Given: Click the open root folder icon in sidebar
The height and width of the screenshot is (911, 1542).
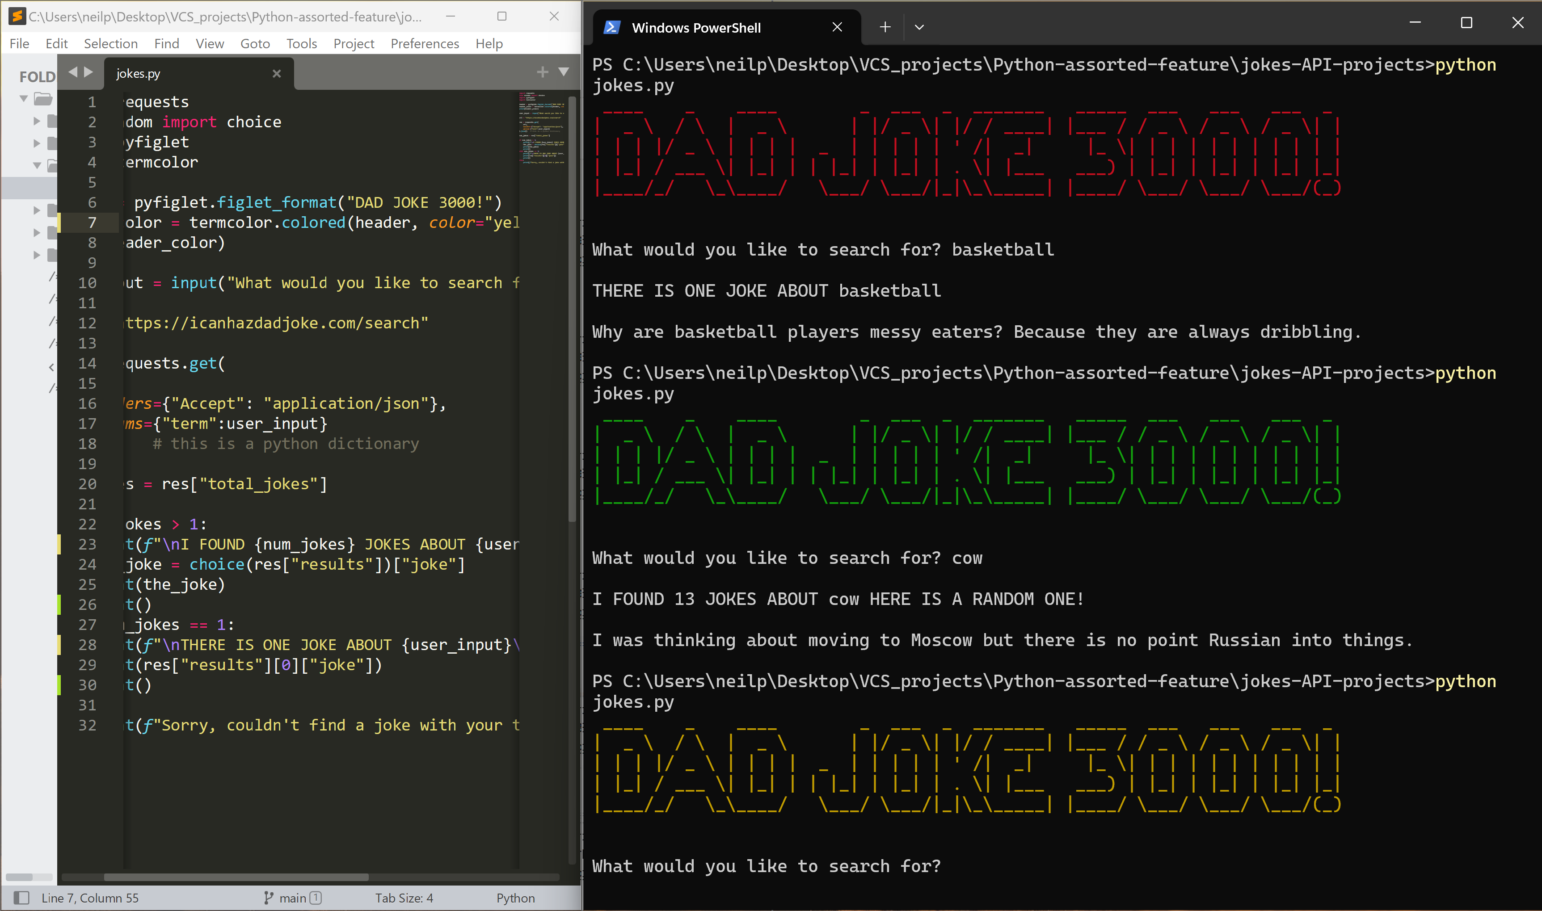Looking at the screenshot, I should (43, 99).
